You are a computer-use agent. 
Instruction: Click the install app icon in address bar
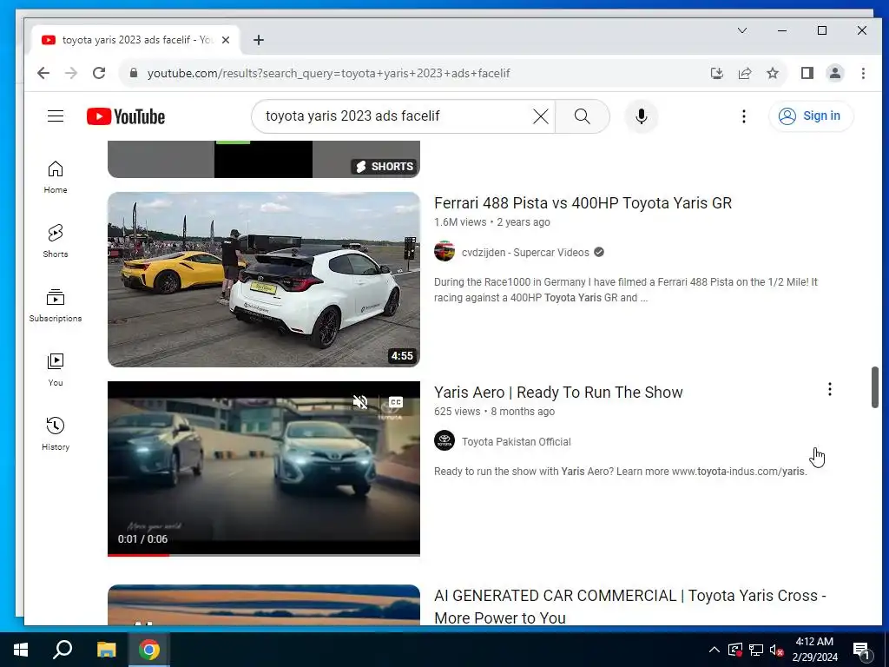[716, 73]
